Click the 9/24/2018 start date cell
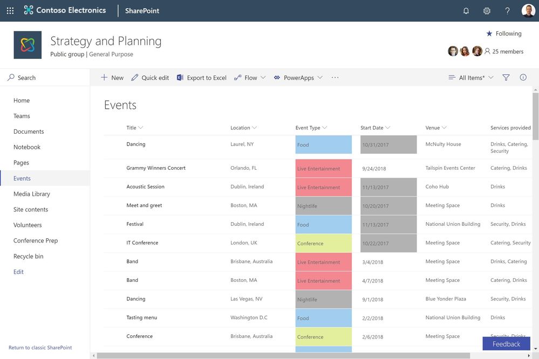Viewport: 539px width, 359px height. click(374, 169)
